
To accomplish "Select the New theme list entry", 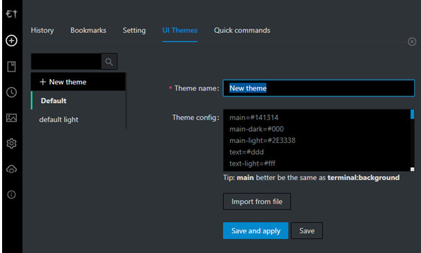I will click(78, 82).
